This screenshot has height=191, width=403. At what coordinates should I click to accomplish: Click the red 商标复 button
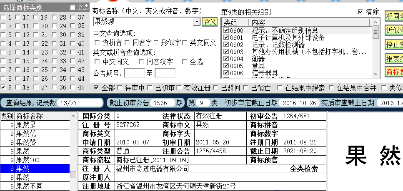pyautogui.click(x=394, y=72)
